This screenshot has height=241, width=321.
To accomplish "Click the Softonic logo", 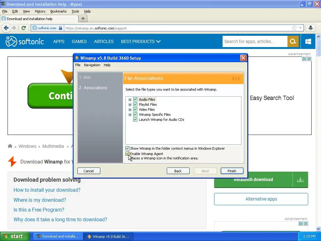I will [25, 41].
